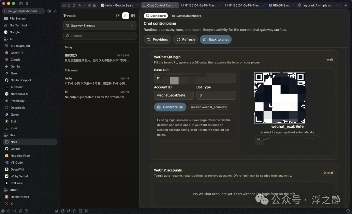
Task: Open the 测试能力 thread
Action: (x=97, y=58)
